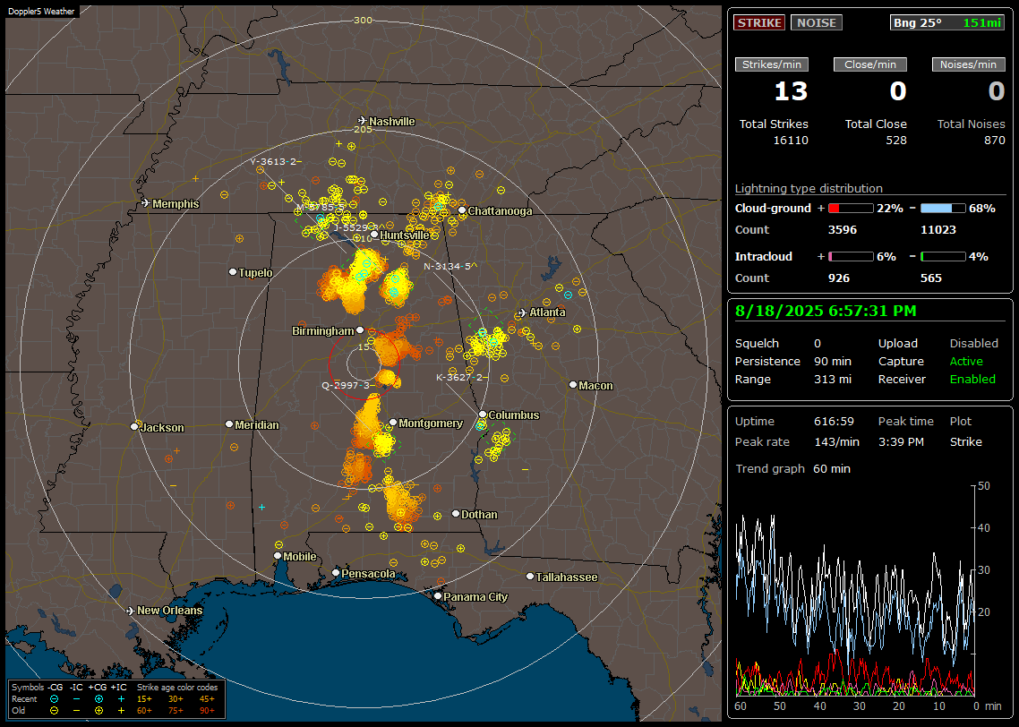The image size is (1019, 727).
Task: Click the Receiver status Enabled
Action: pyautogui.click(x=972, y=380)
